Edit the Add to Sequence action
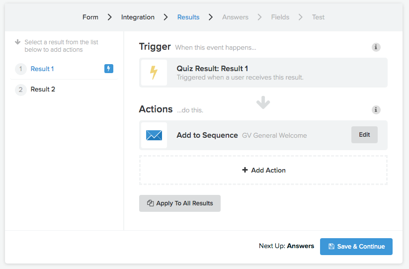This screenshot has height=269, width=409. [364, 135]
